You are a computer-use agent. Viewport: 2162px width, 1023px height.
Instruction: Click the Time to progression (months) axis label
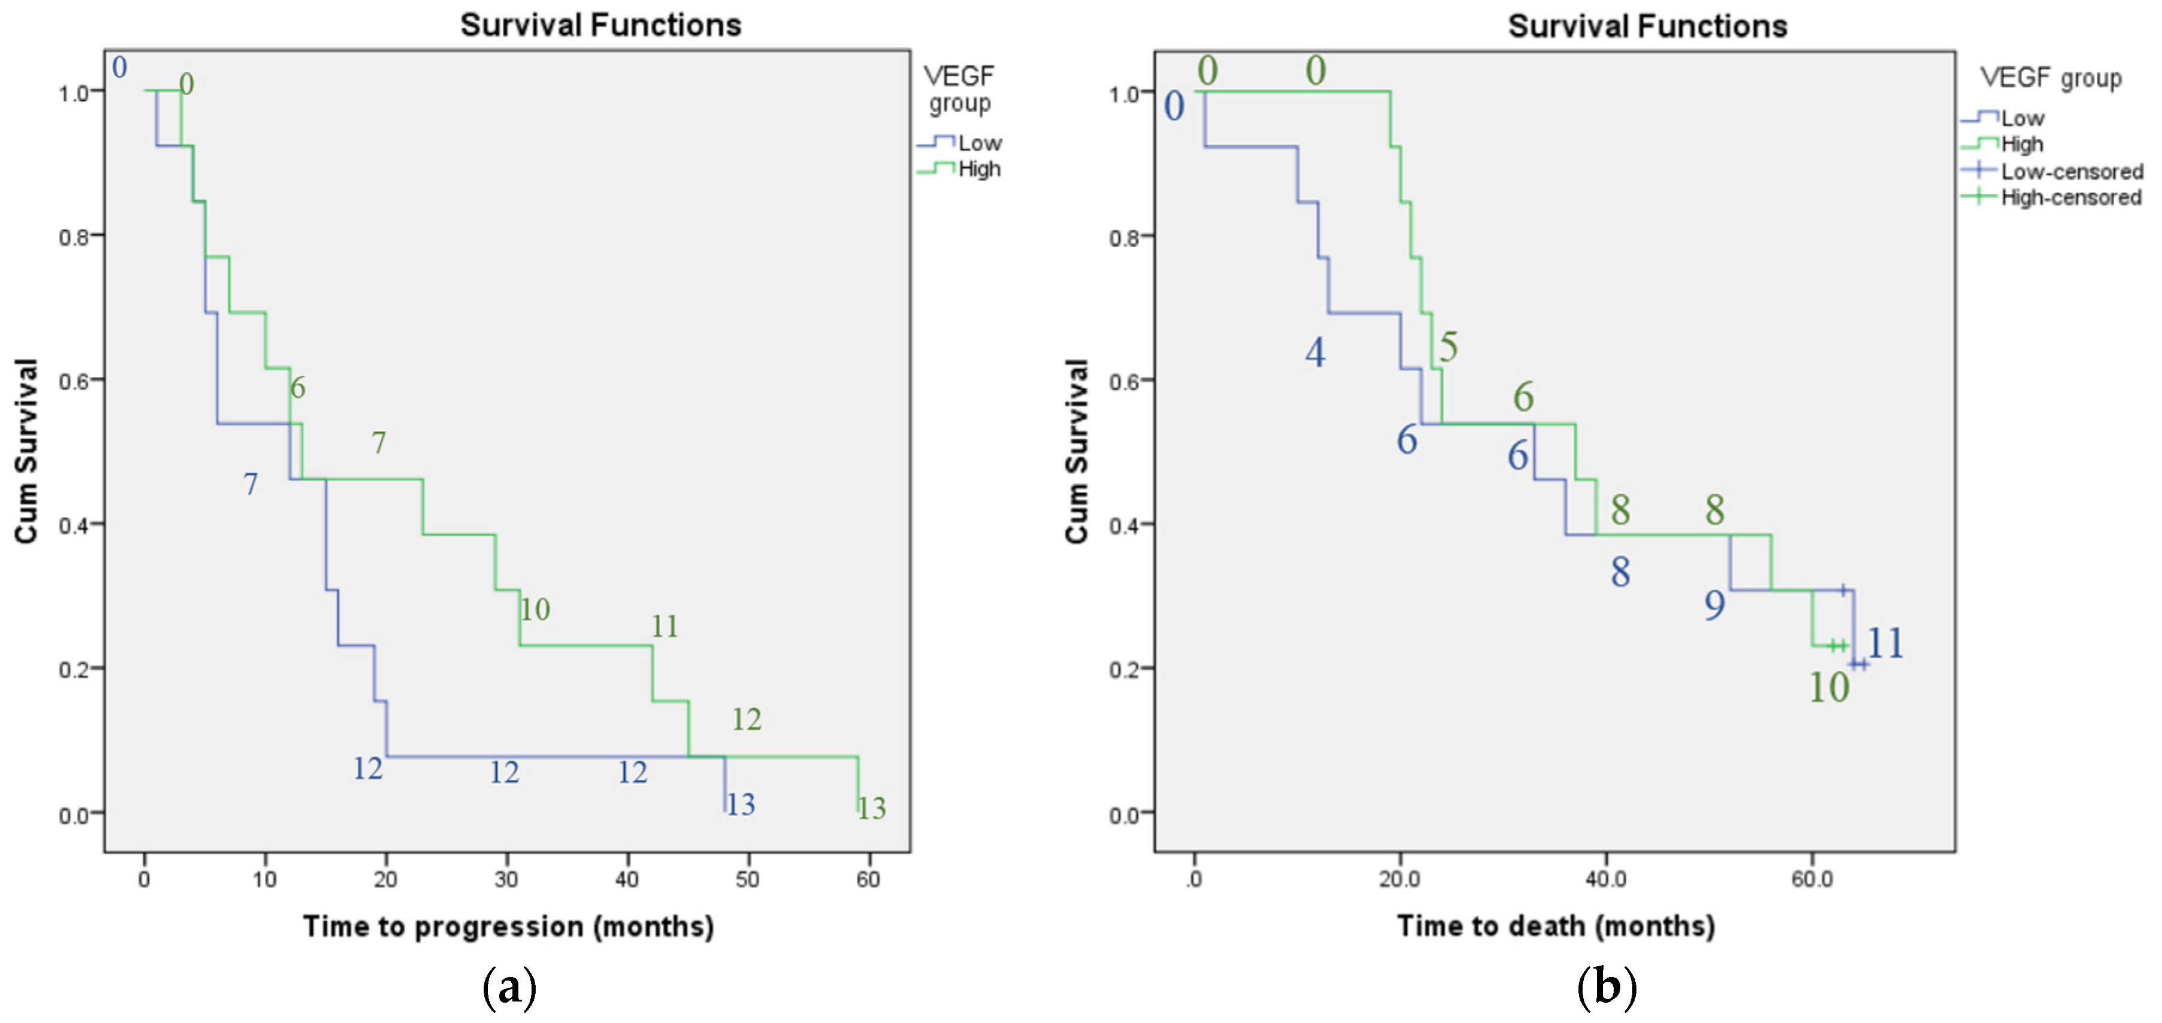click(509, 926)
